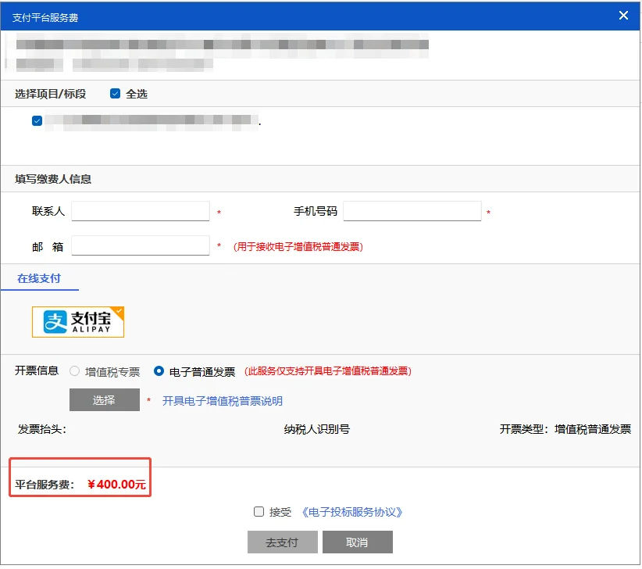Viewport: 642px width, 569px height.
Task: Click the 联系人 contact name input field
Action: [141, 210]
